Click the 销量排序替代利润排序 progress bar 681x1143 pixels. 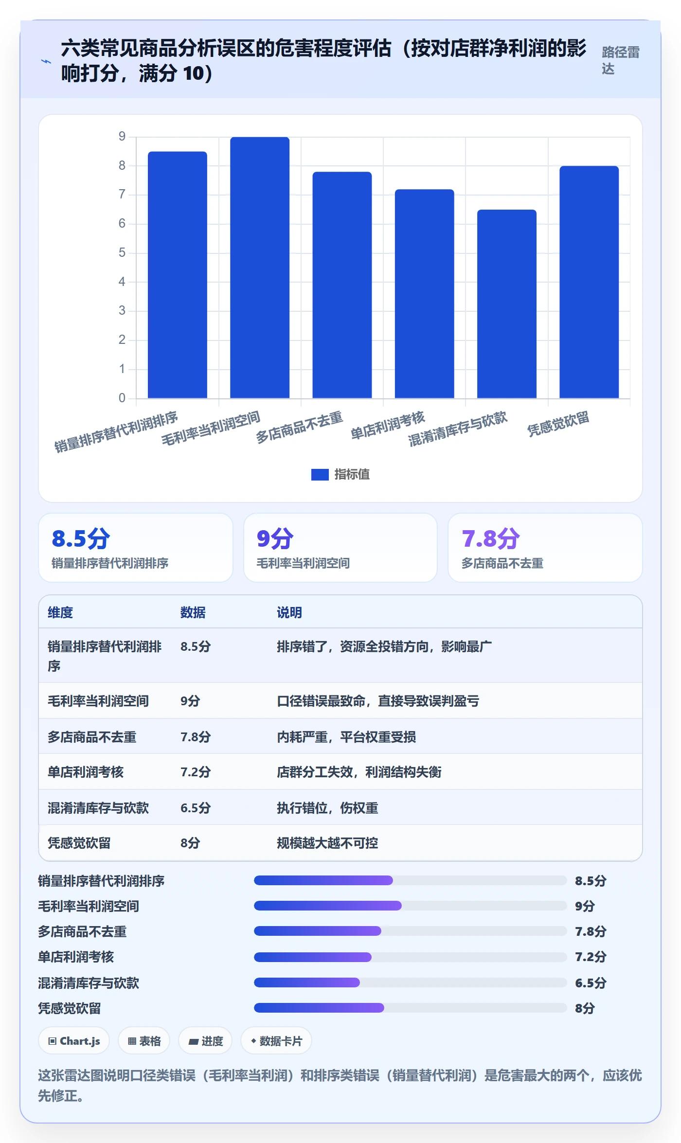[410, 880]
